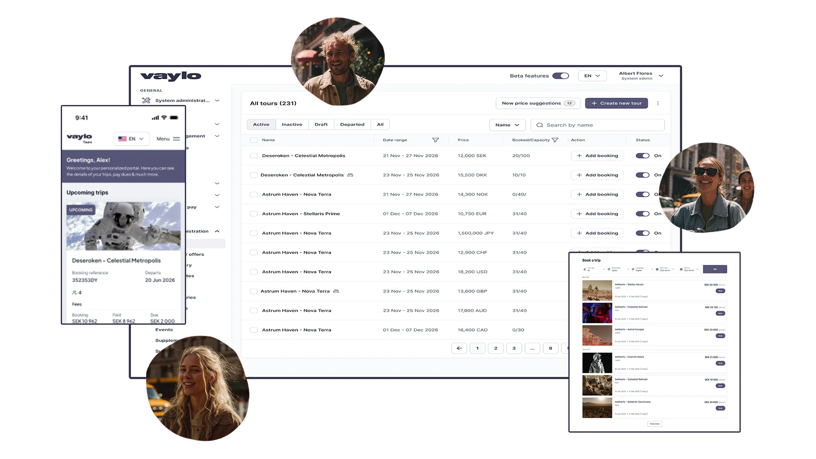The width and height of the screenshot is (816, 459).
Task: Toggle the Beta features switch
Action: (560, 76)
